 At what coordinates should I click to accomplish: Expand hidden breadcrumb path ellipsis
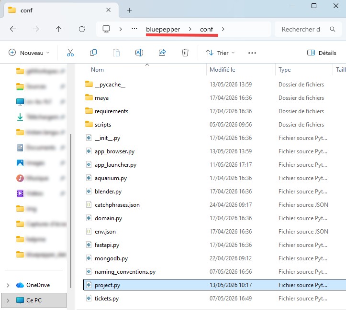(134, 29)
